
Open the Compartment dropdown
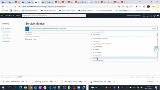[58, 35]
